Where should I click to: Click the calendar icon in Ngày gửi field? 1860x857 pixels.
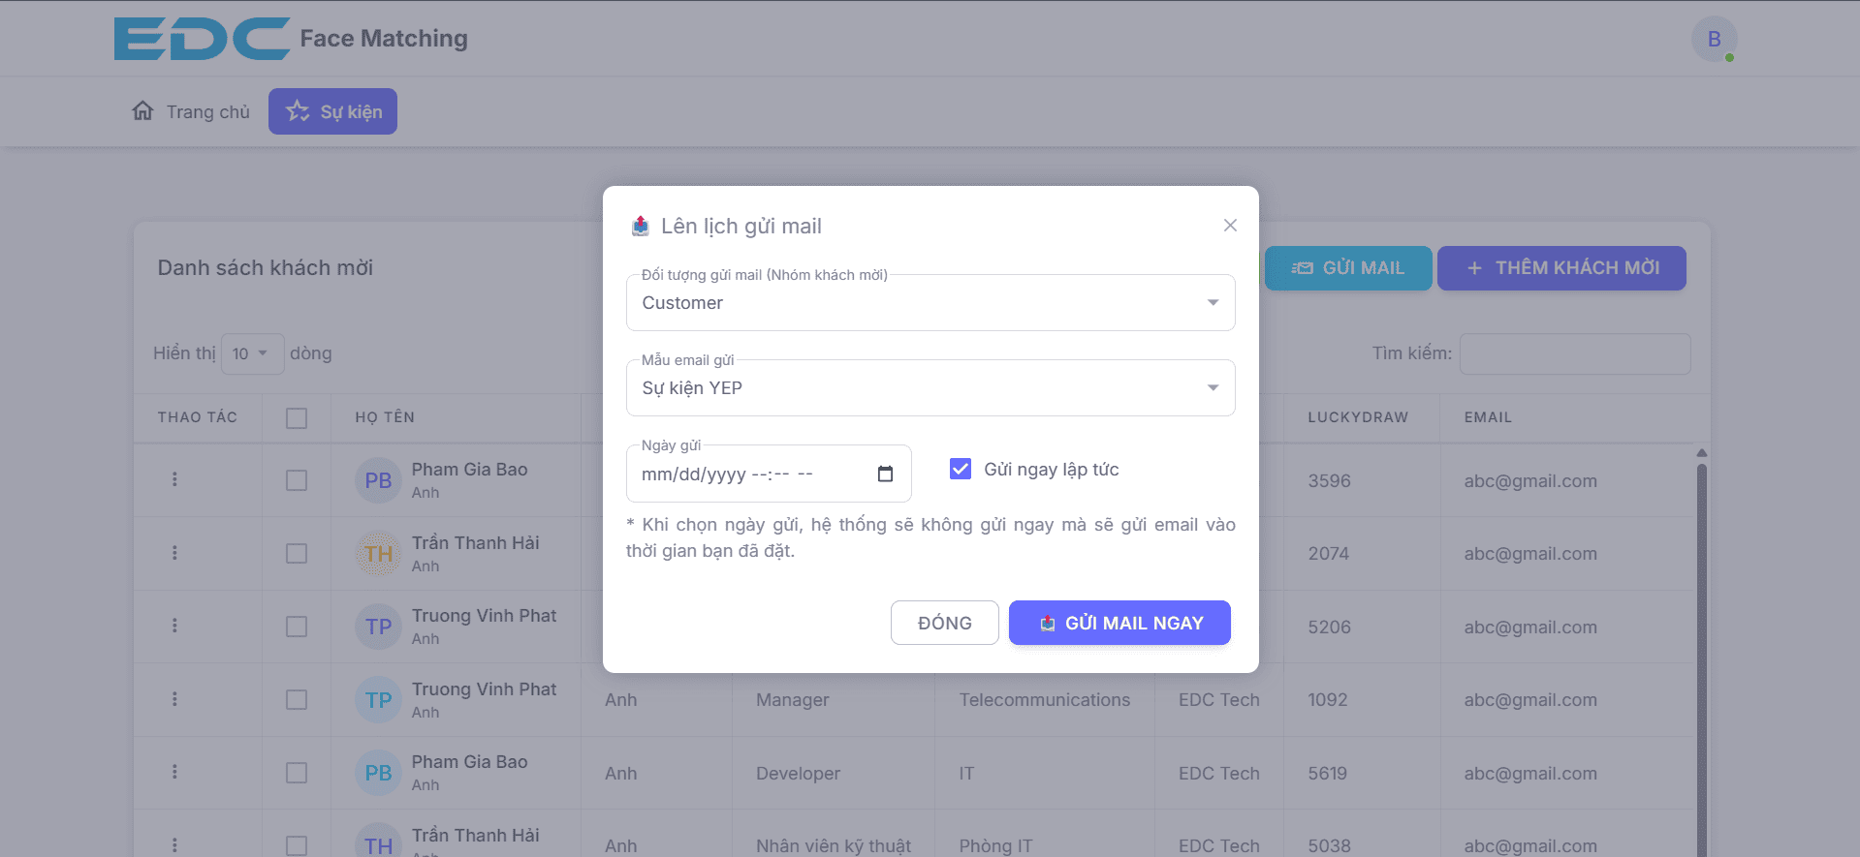coord(885,474)
